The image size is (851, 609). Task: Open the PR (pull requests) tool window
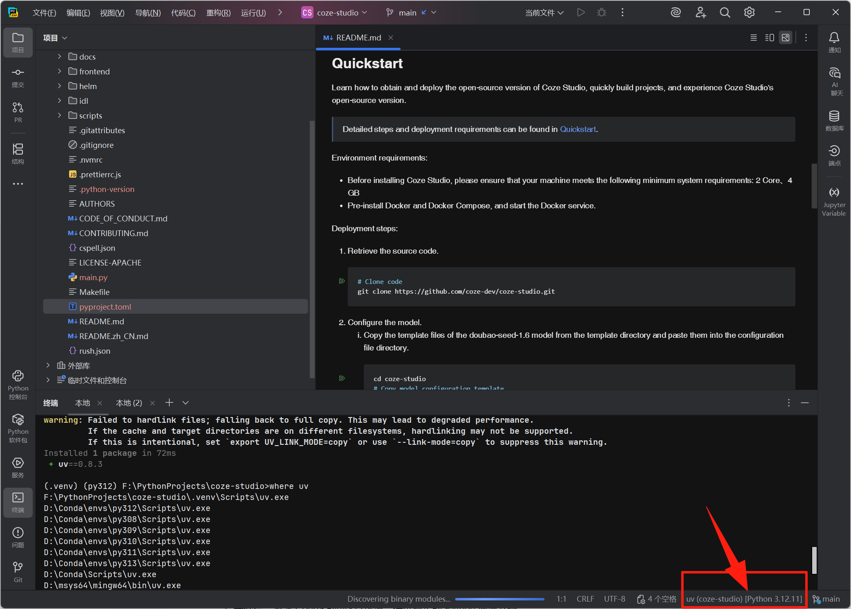coord(18,112)
